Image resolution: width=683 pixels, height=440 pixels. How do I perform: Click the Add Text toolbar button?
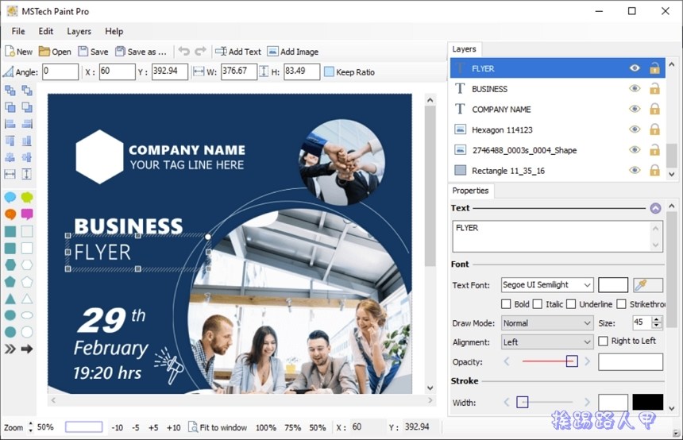(237, 52)
